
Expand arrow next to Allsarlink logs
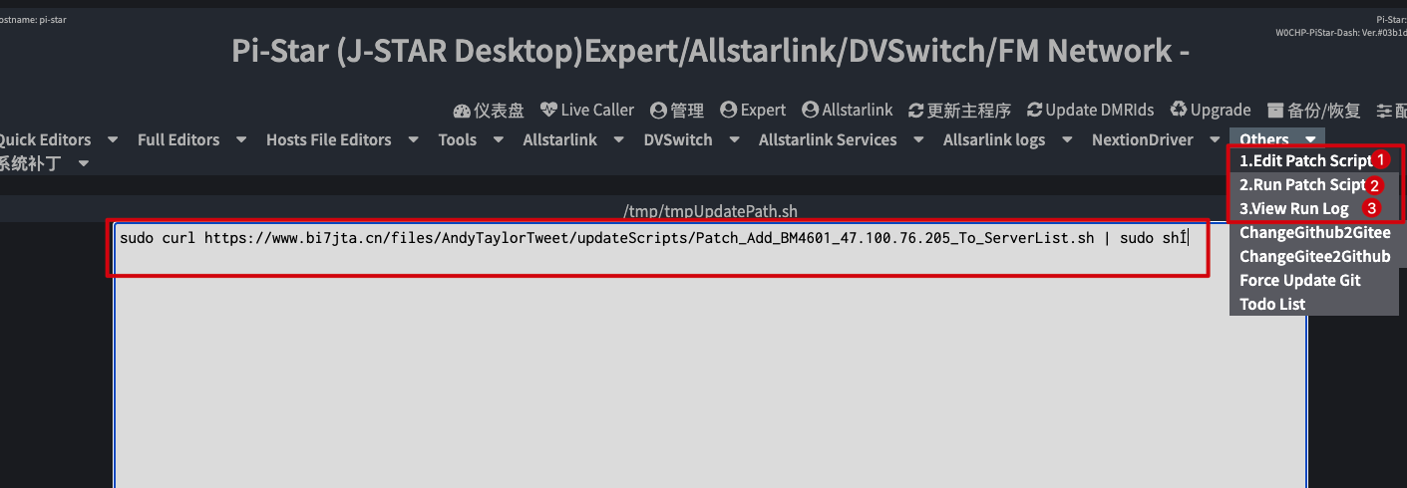[x=1067, y=139]
